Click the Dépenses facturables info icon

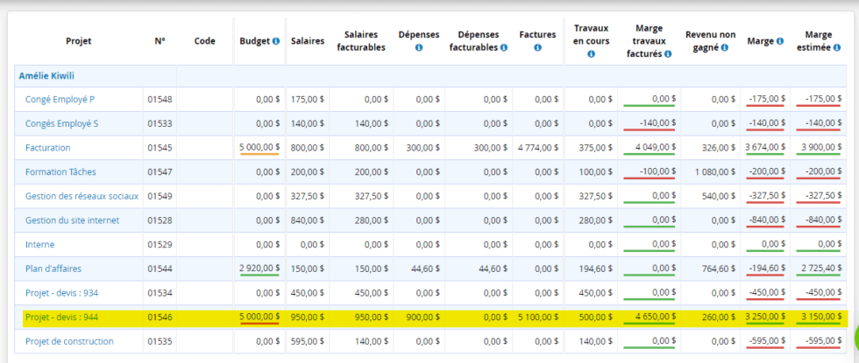(x=503, y=47)
